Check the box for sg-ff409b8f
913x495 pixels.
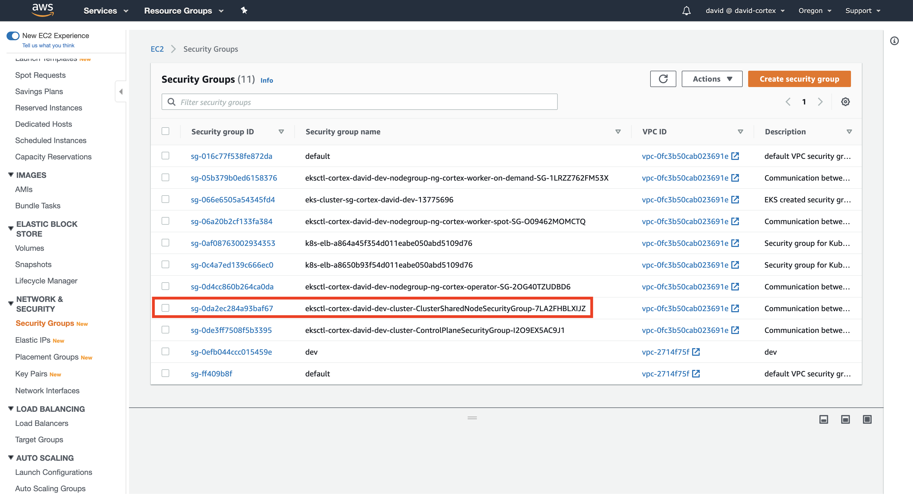[x=165, y=373]
